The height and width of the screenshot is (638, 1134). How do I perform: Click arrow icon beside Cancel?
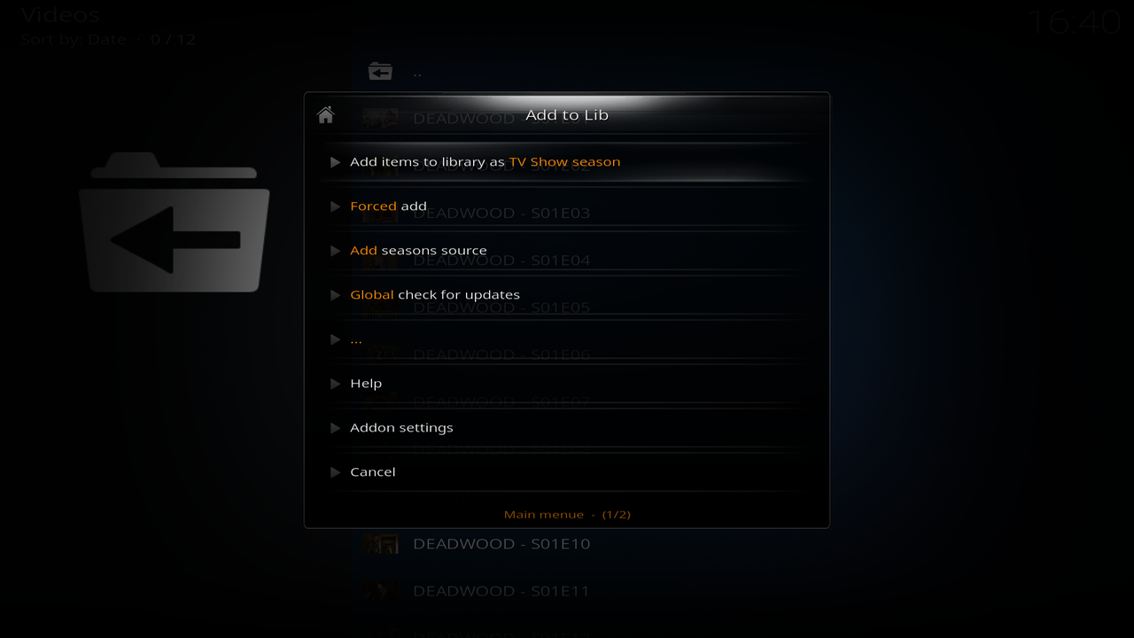tap(335, 472)
